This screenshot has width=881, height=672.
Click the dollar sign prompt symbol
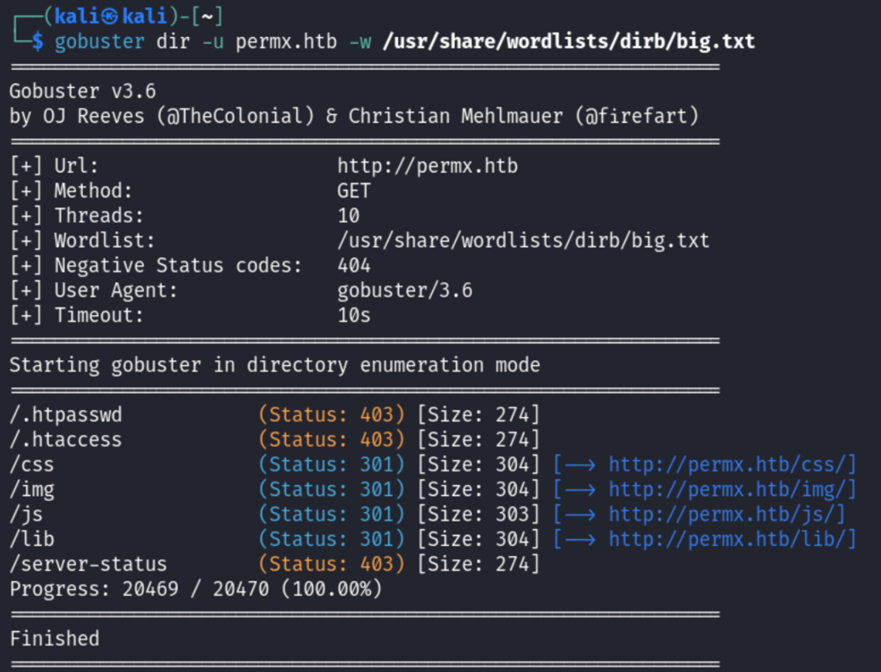coord(38,42)
